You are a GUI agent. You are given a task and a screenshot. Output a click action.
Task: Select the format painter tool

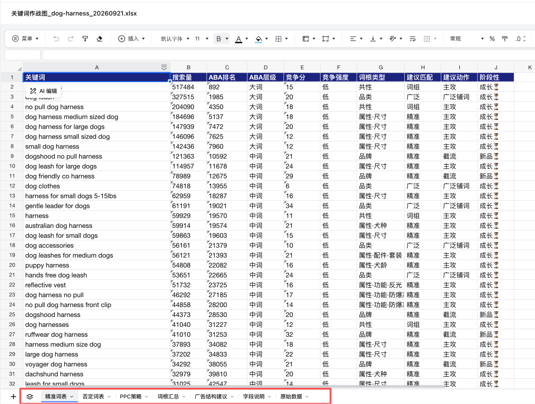[85, 39]
